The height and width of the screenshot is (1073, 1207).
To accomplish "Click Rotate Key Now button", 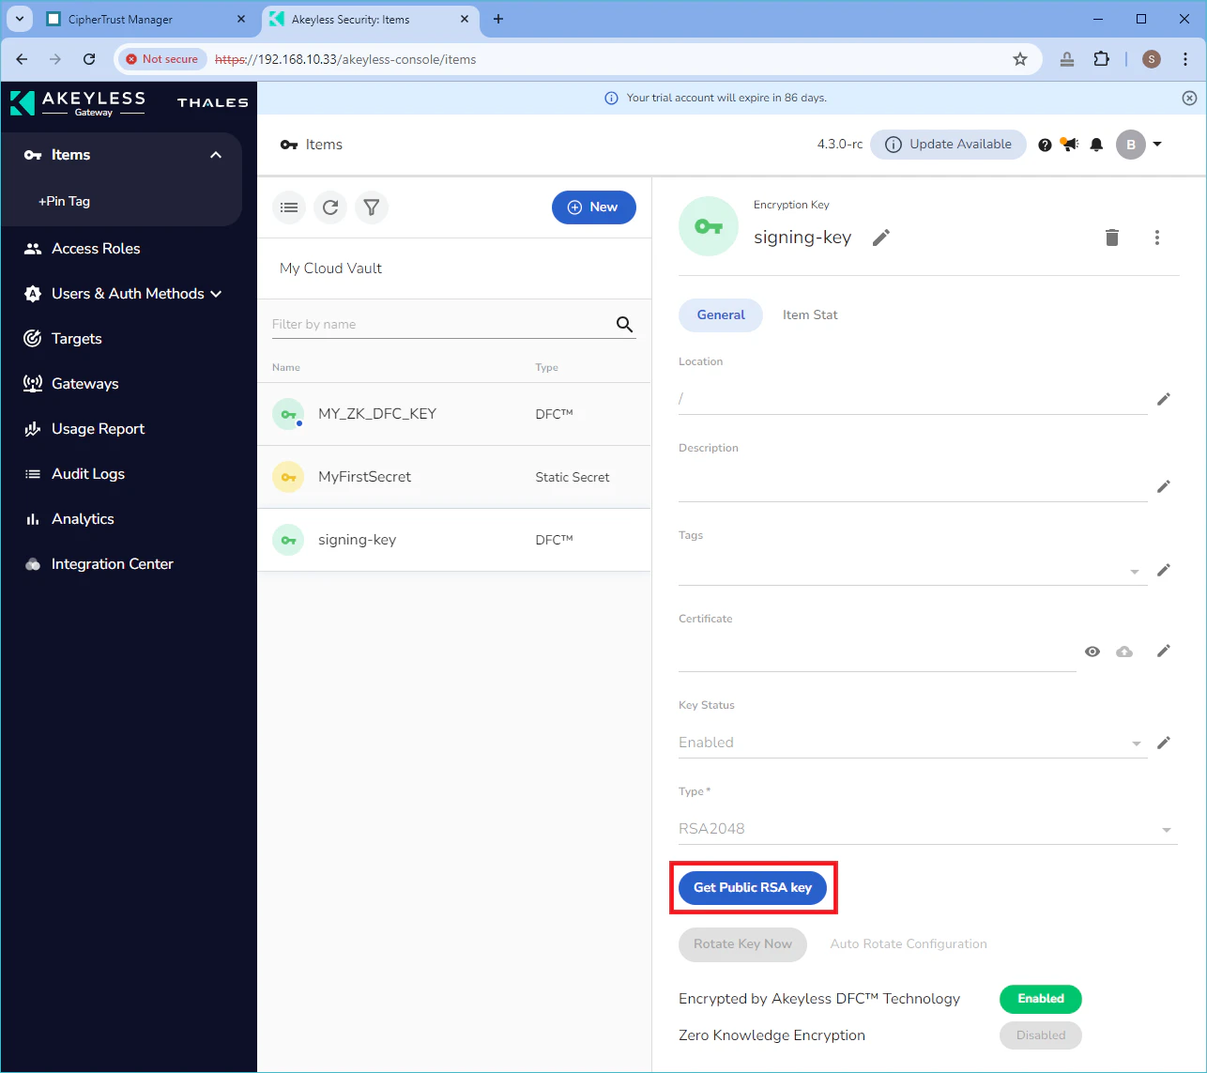I will (742, 944).
